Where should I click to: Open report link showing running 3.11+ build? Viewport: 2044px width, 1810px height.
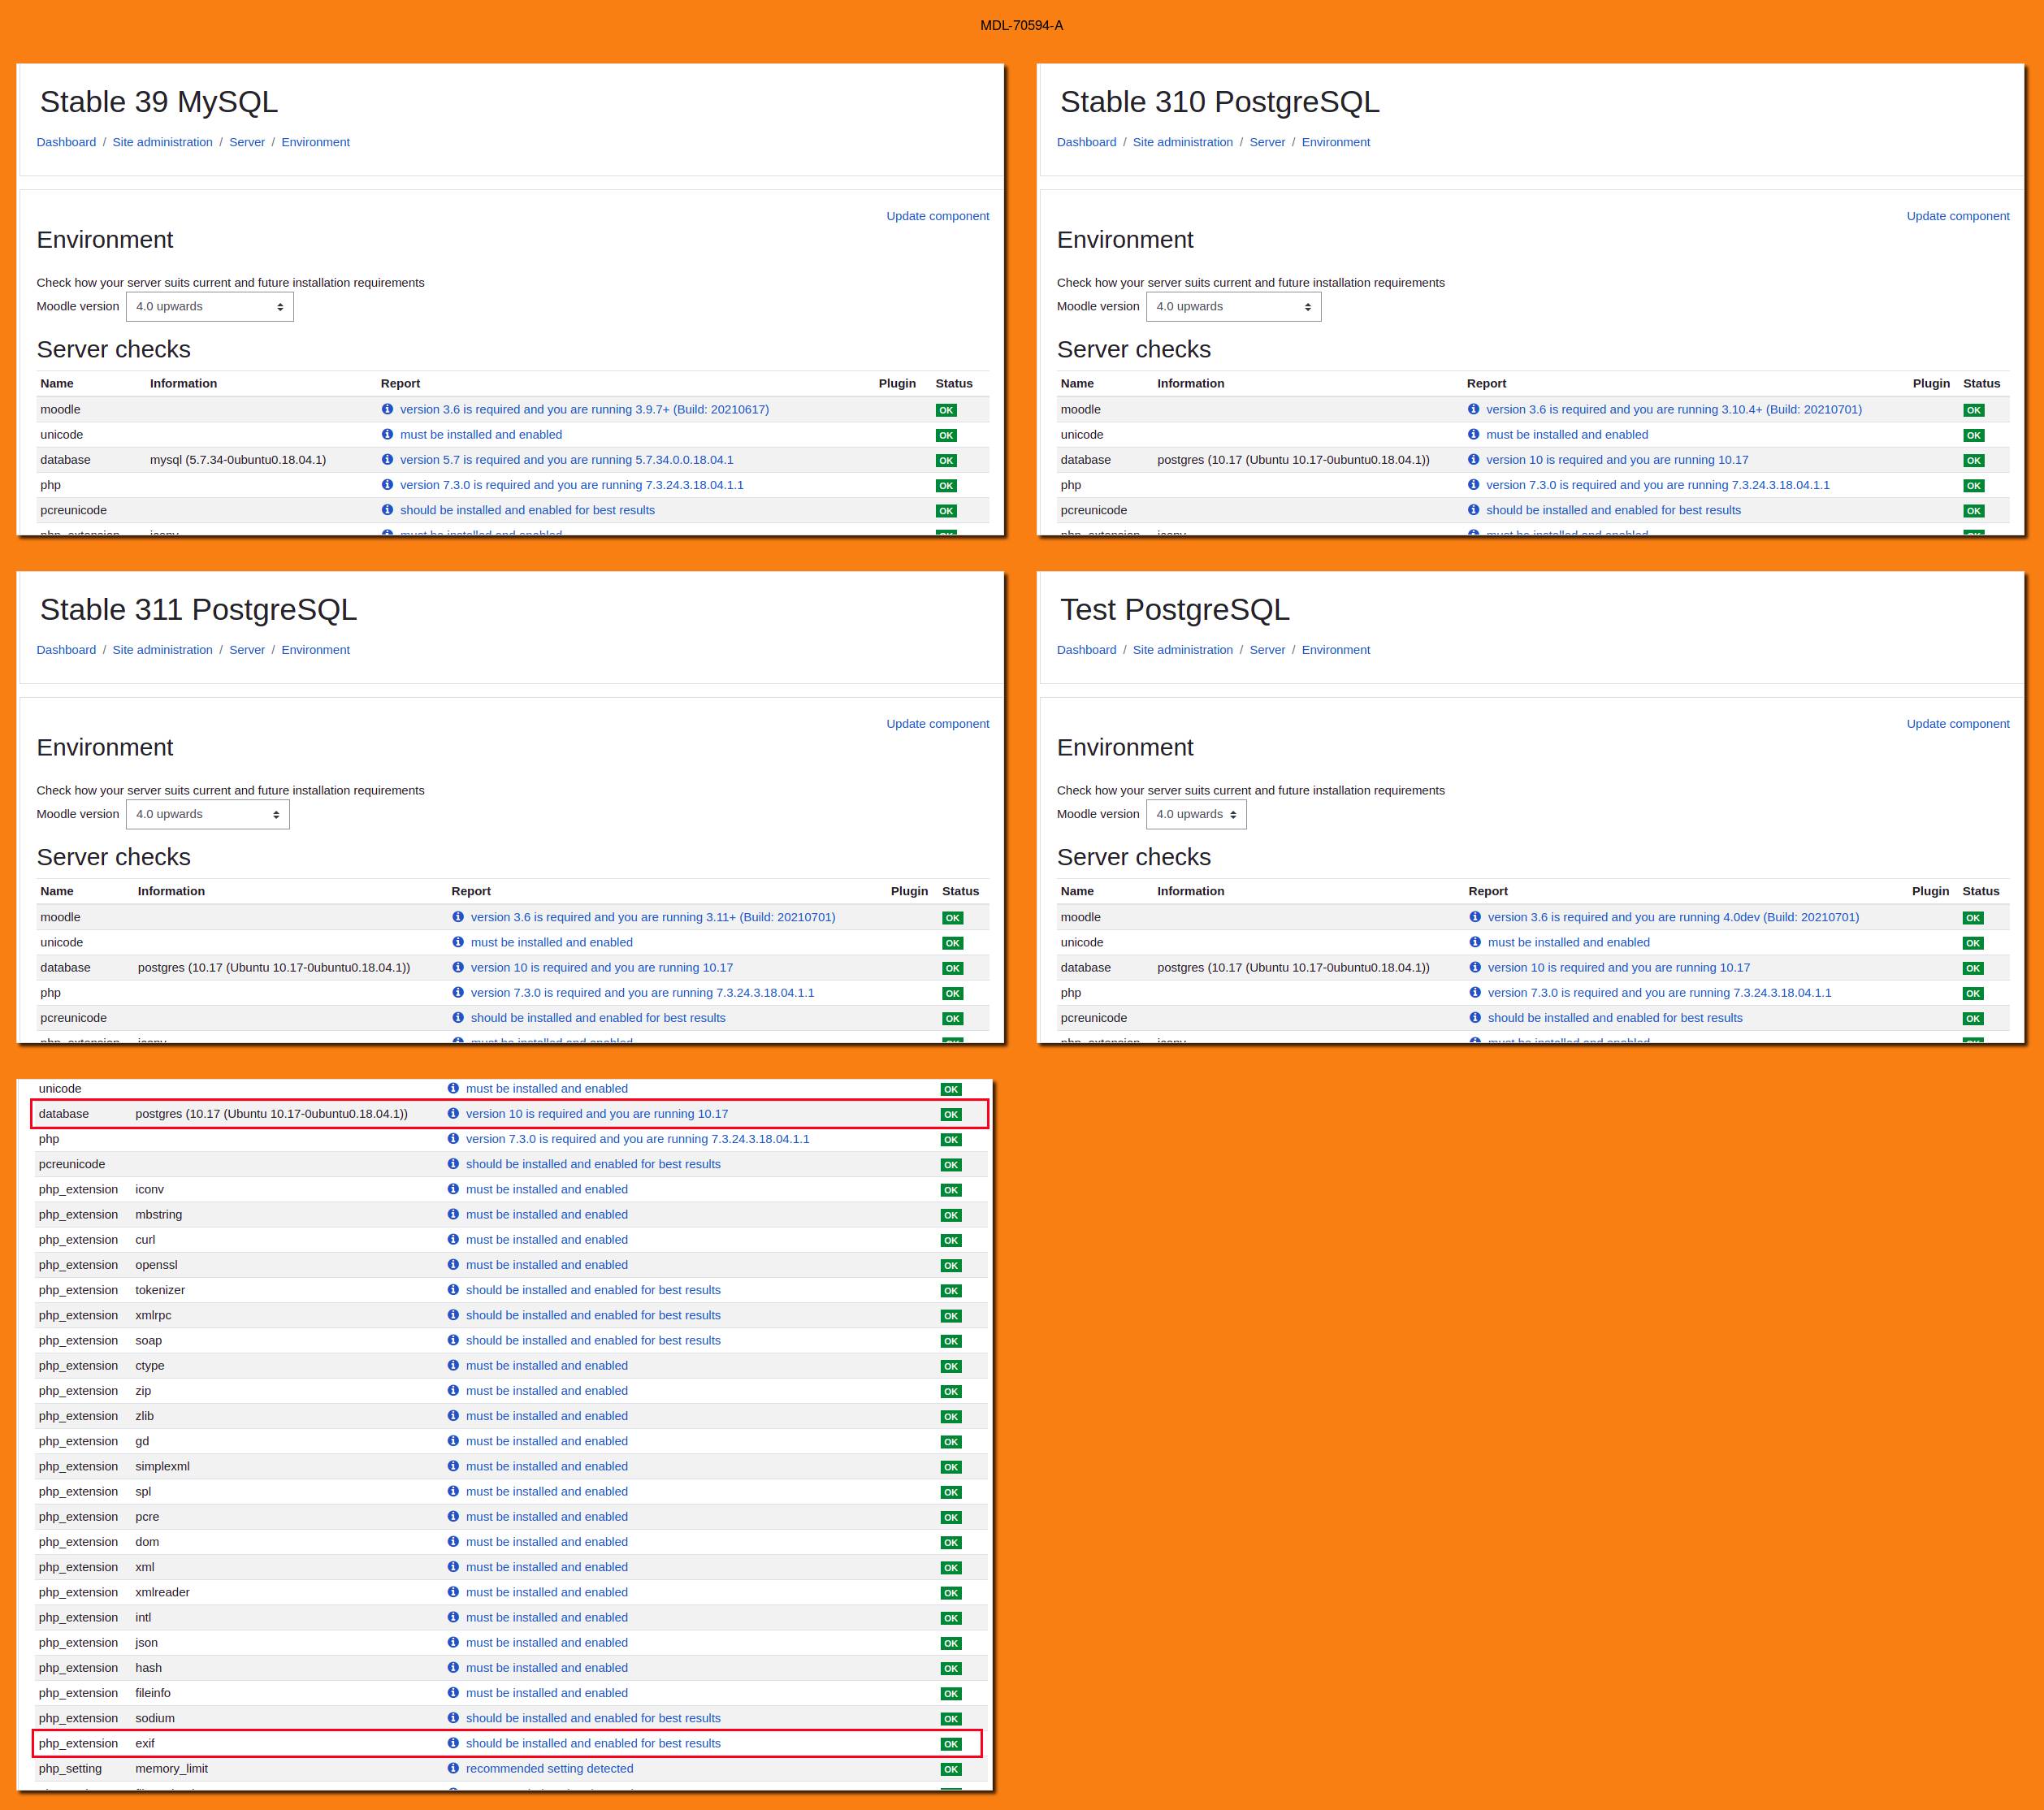653,917
